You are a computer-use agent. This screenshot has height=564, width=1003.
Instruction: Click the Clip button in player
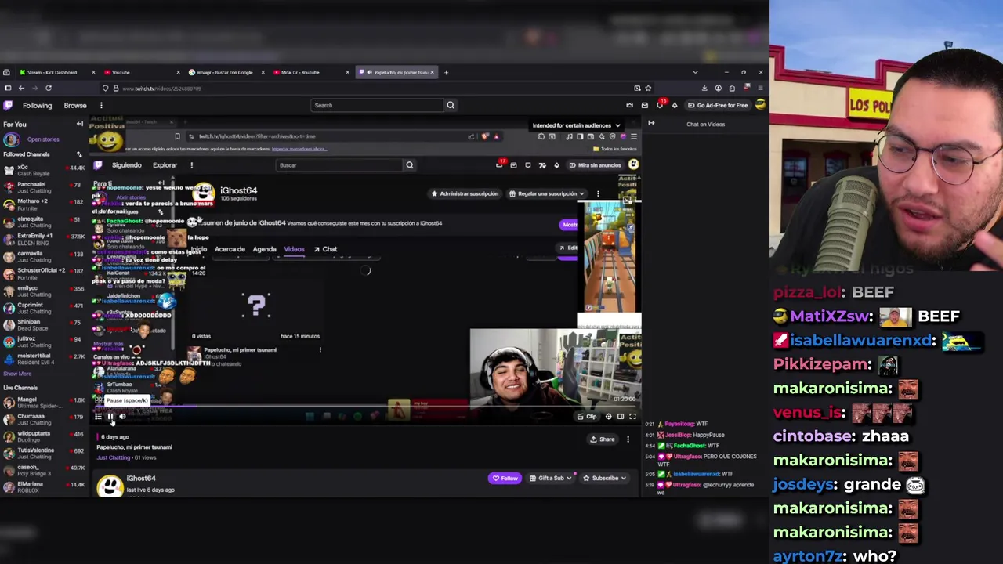(x=587, y=417)
